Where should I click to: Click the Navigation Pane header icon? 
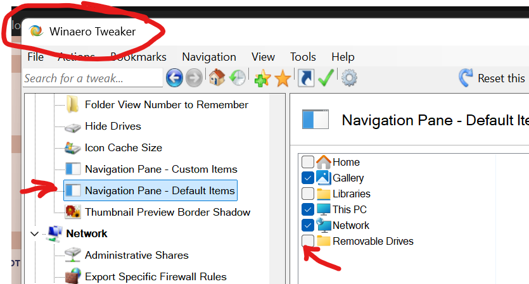[315, 120]
